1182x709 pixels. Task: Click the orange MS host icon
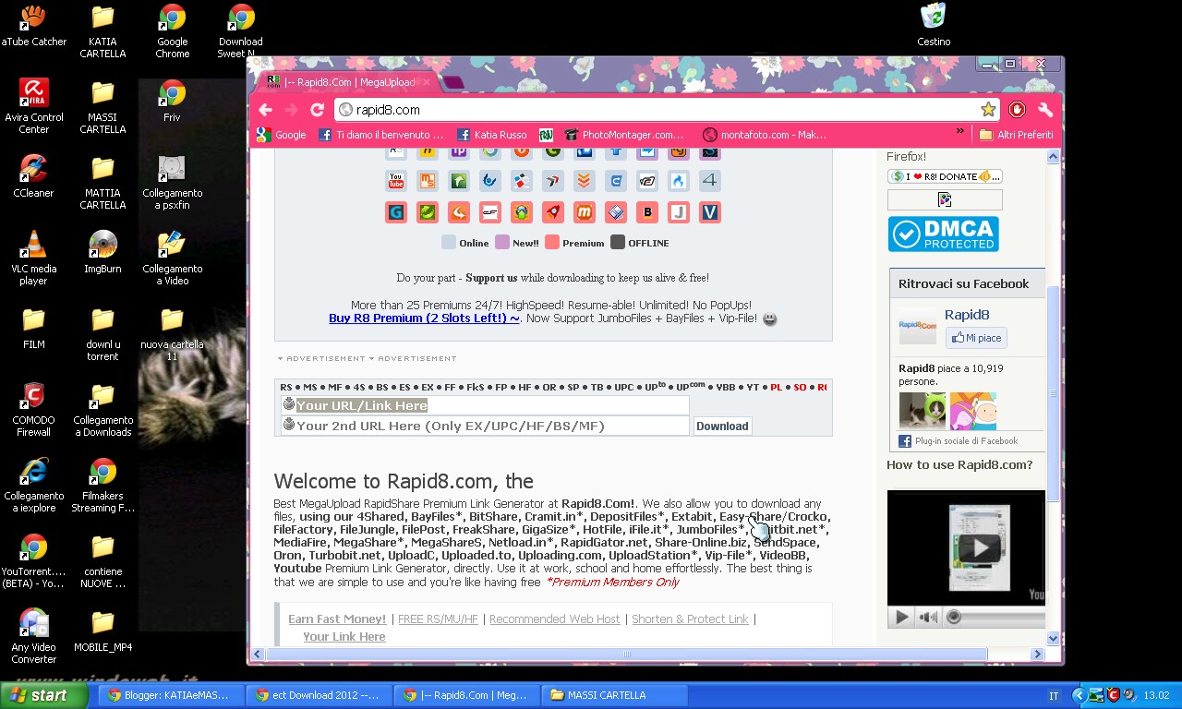[428, 181]
